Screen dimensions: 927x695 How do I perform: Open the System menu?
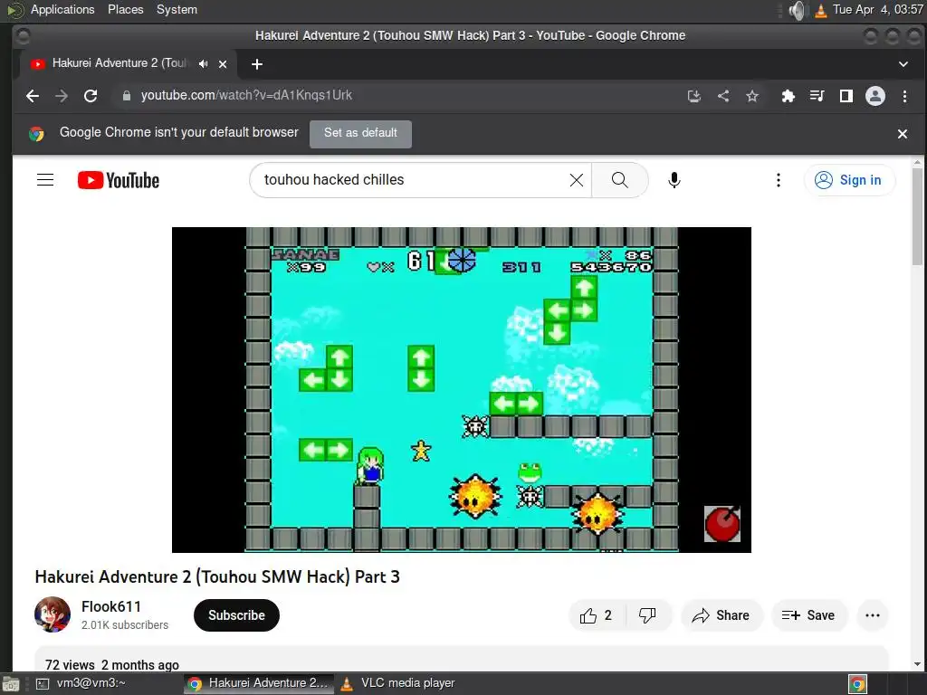(x=177, y=9)
